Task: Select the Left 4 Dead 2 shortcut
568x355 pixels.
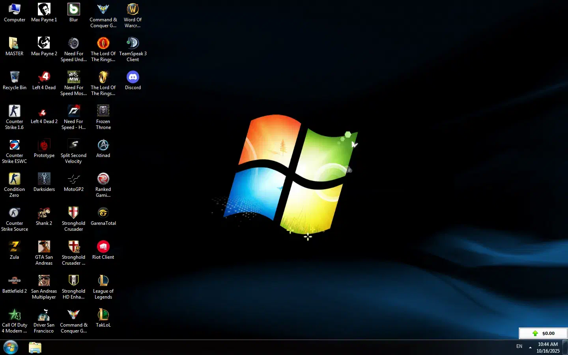Action: tap(44, 111)
